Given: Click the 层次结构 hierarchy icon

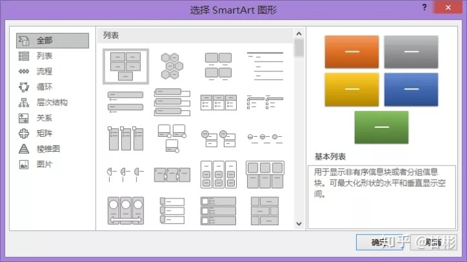Looking at the screenshot, I should (24, 102).
